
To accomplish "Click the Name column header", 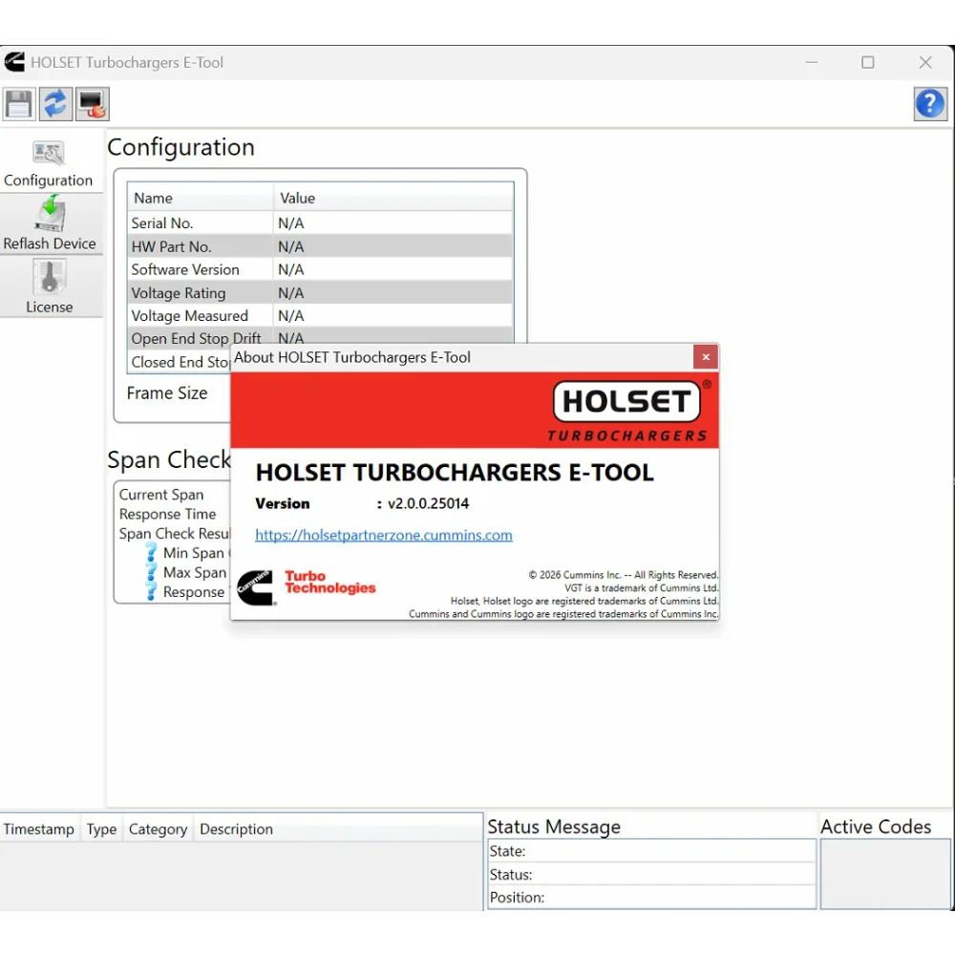I will coord(201,198).
